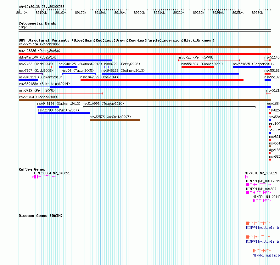Click the nsv551824 (Cooper2011) red bar

click(x=198, y=67)
